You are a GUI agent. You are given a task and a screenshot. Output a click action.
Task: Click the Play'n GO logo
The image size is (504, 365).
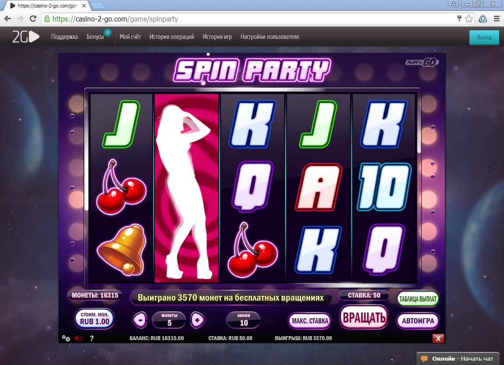click(422, 62)
